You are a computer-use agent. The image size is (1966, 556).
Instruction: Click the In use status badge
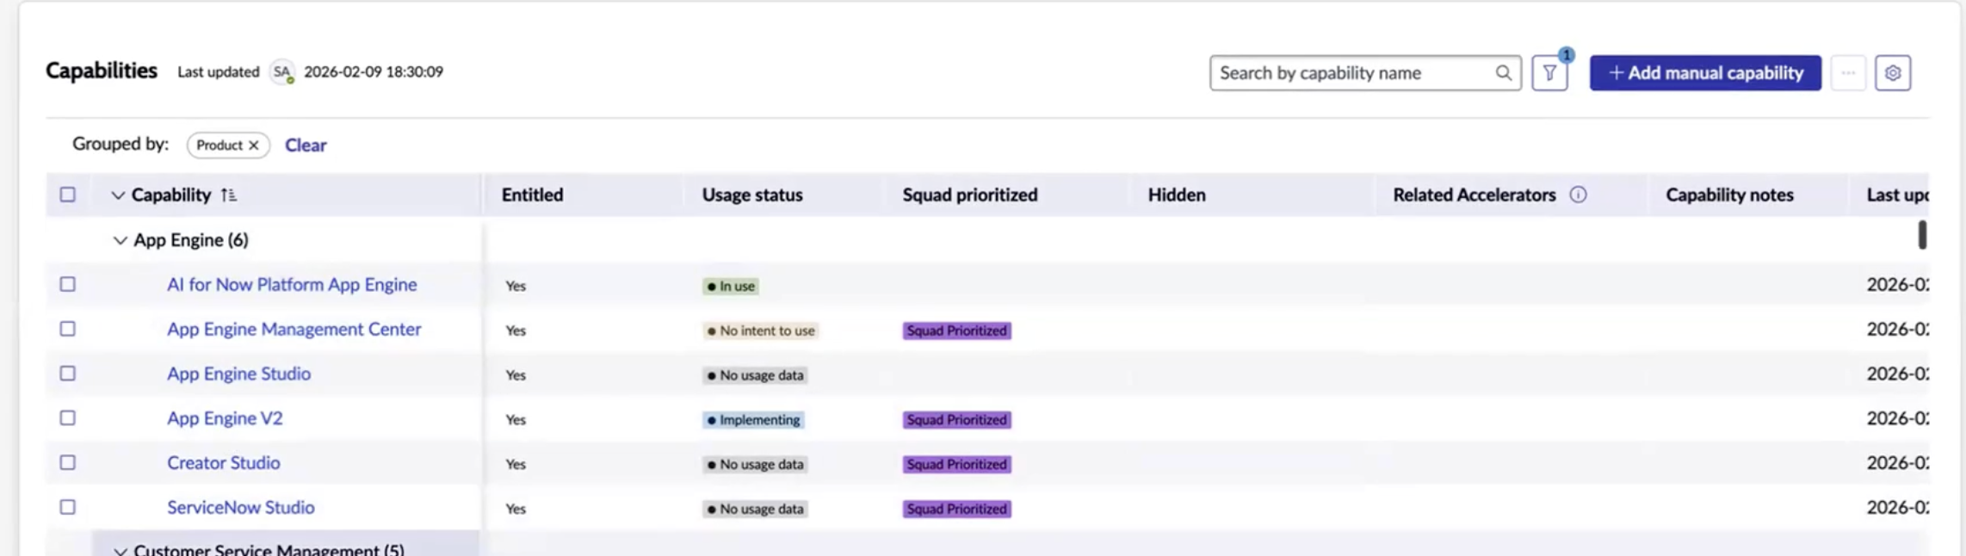coord(731,286)
